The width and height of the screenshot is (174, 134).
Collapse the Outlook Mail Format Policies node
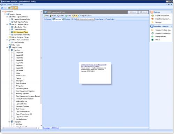pyautogui.click(x=7, y=40)
